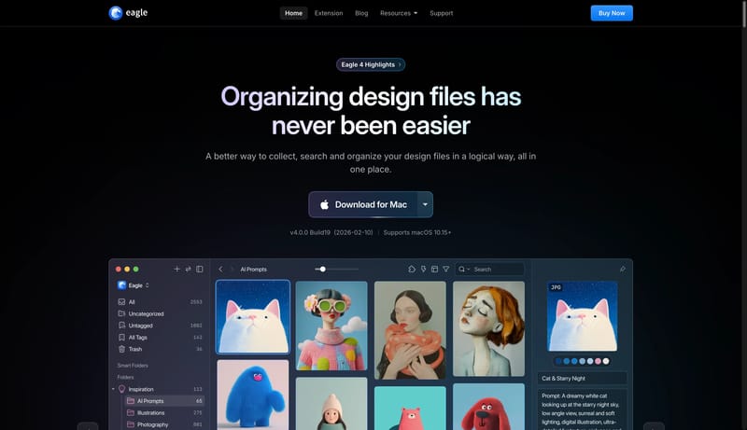Screen dimensions: 747x430
Task: Open the Blog nav item
Action: (361, 13)
